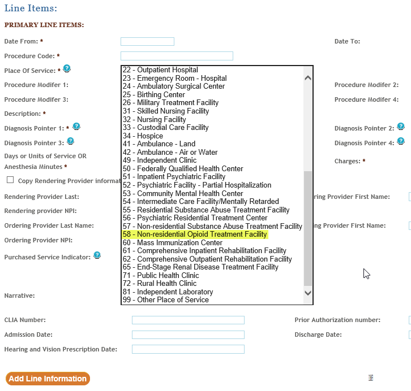Choose 34 - Hospice option
The height and width of the screenshot is (391, 411).
pos(213,136)
